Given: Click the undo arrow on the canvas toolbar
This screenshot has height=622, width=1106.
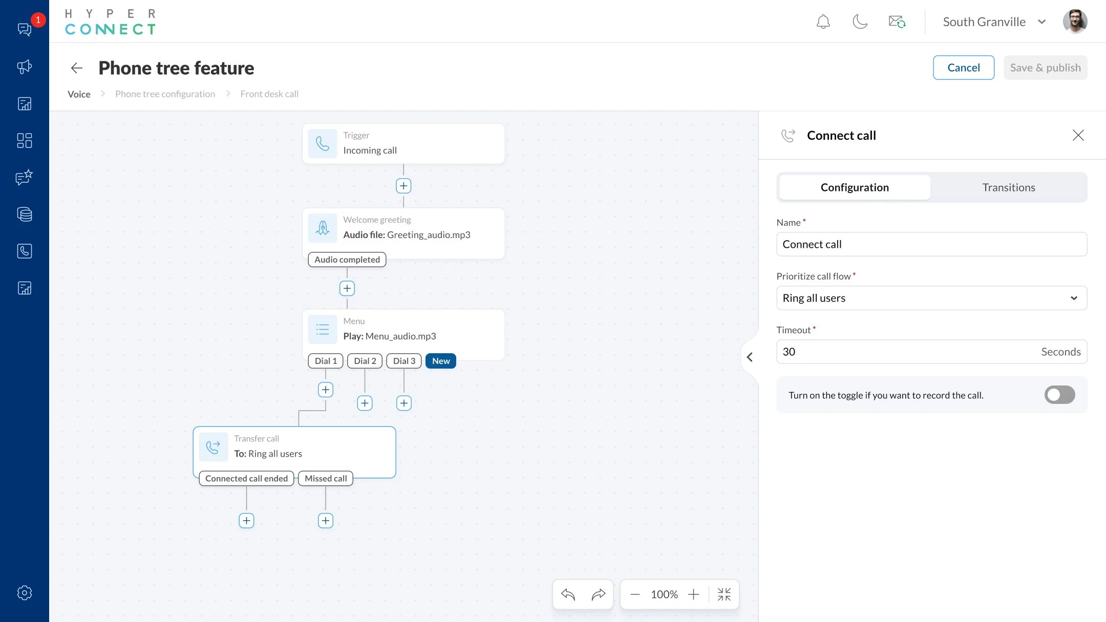Looking at the screenshot, I should point(567,594).
